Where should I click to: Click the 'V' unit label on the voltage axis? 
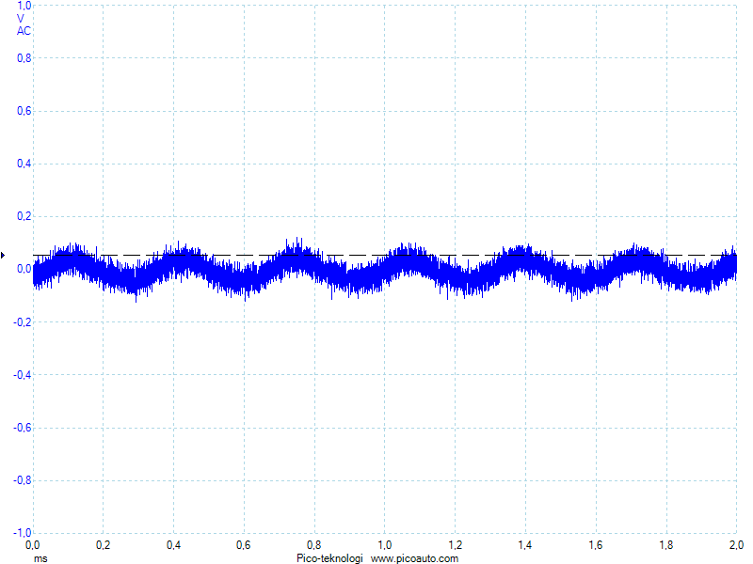[x=20, y=19]
